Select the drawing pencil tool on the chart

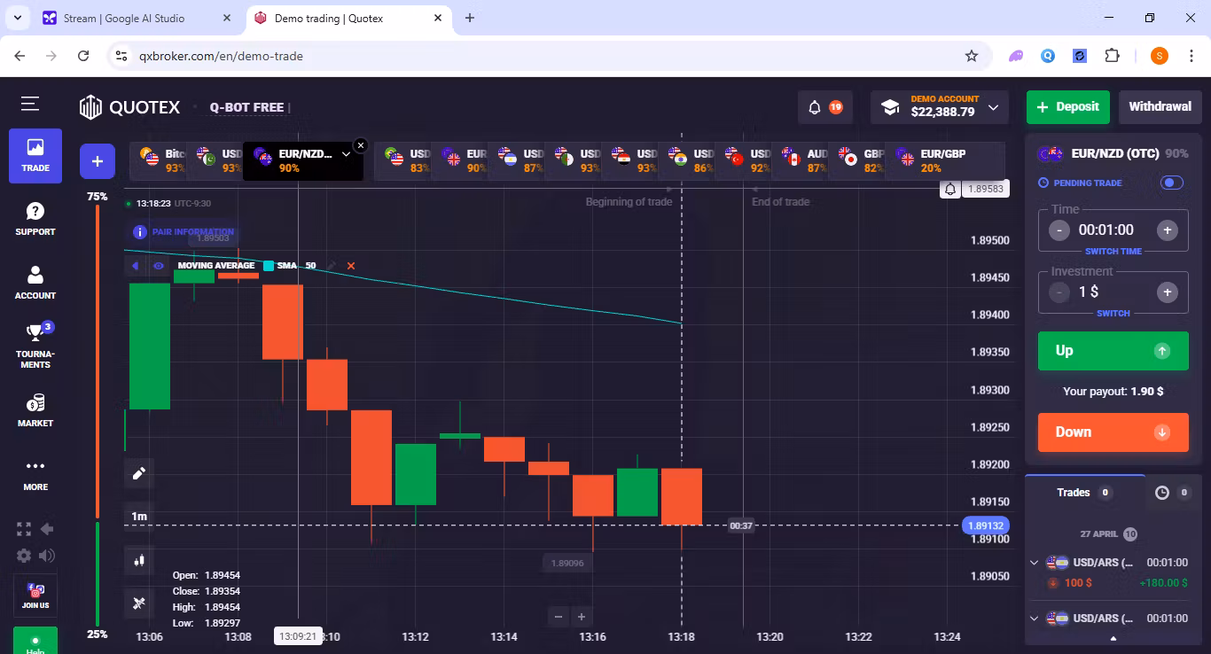pos(138,472)
